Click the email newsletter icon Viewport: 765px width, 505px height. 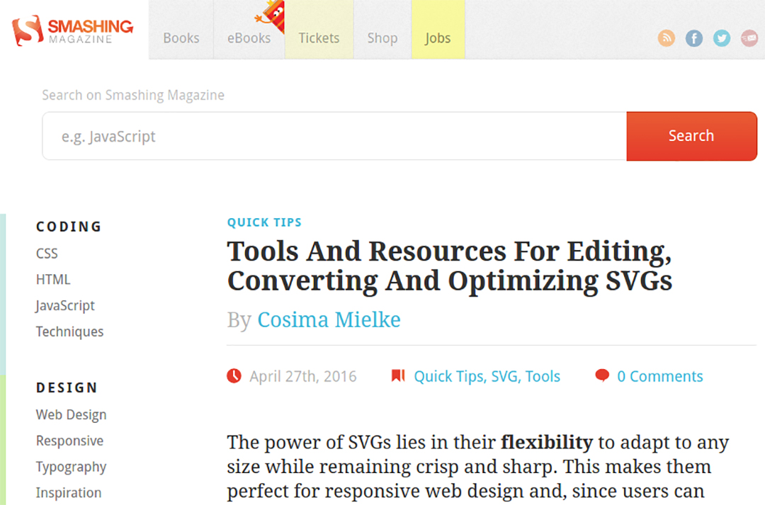[x=749, y=38]
